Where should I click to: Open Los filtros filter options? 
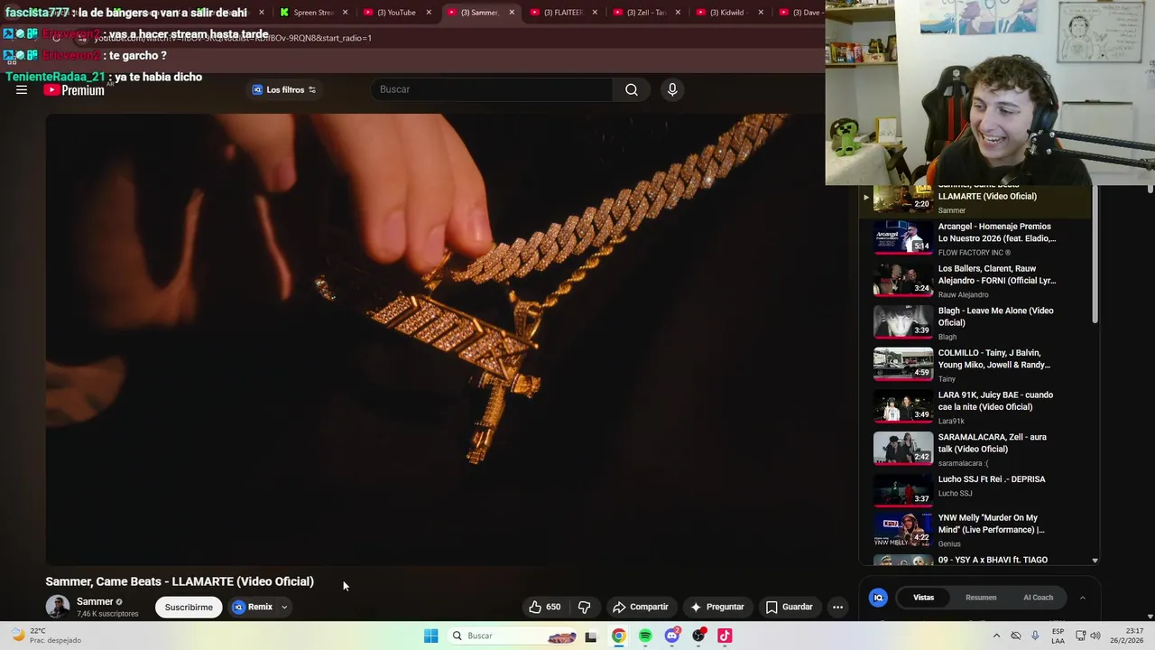[x=284, y=89]
